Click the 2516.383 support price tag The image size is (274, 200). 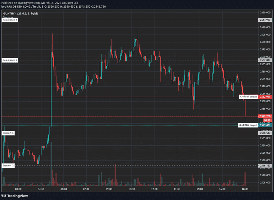pyautogui.click(x=265, y=165)
